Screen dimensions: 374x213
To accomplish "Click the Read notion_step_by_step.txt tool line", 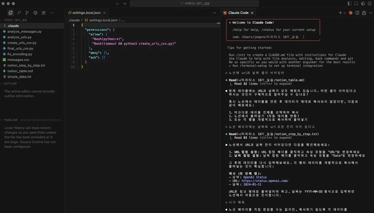I will pos(274,134).
